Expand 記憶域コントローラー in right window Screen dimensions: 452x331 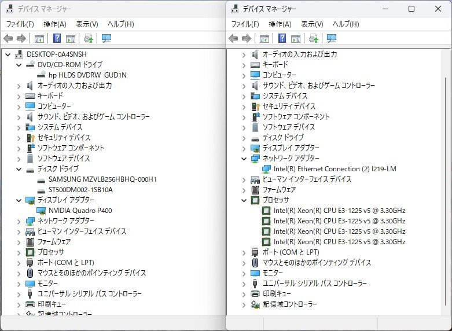tap(244, 304)
